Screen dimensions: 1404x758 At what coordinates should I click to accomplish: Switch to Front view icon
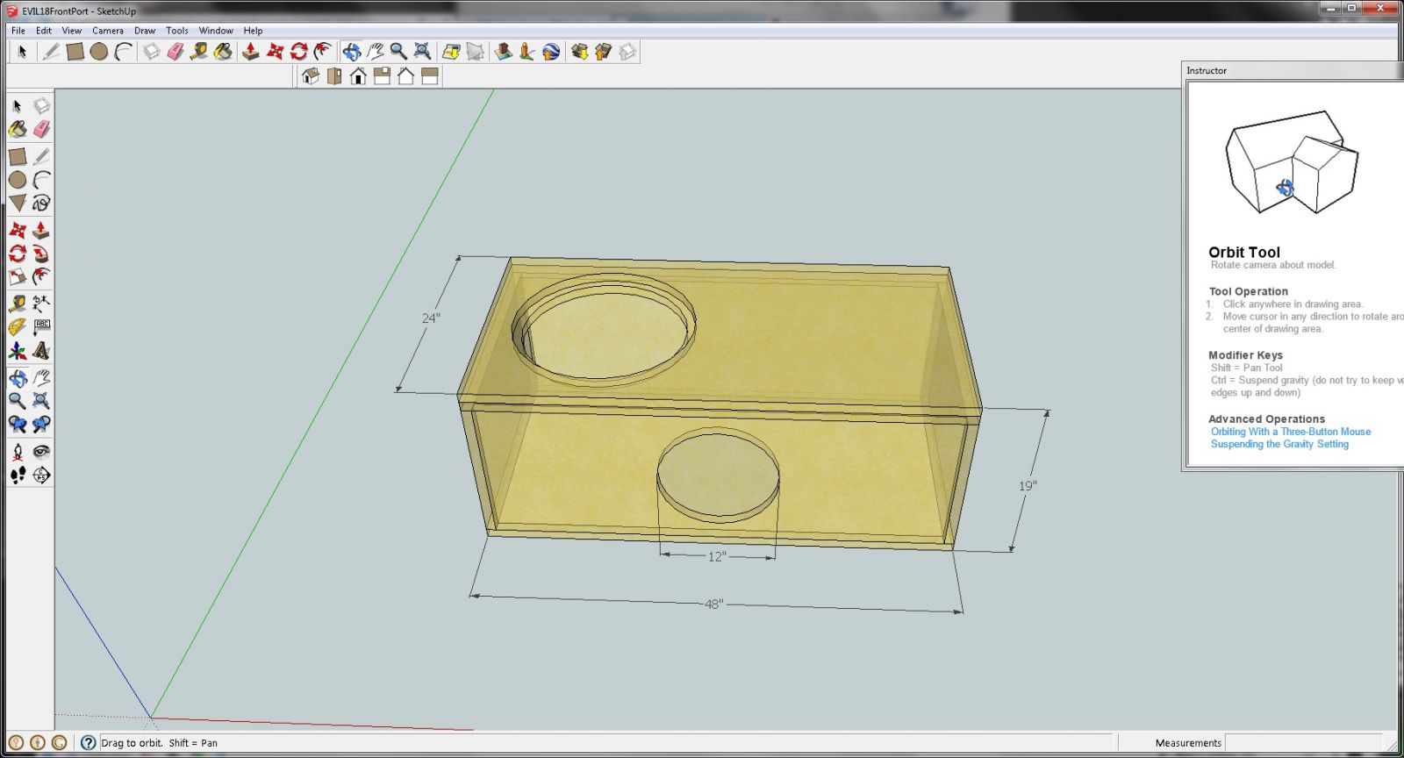coord(358,76)
